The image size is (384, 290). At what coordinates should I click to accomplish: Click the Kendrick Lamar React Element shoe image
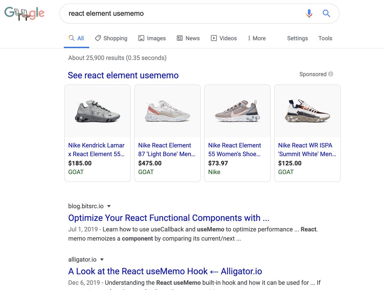click(x=98, y=111)
